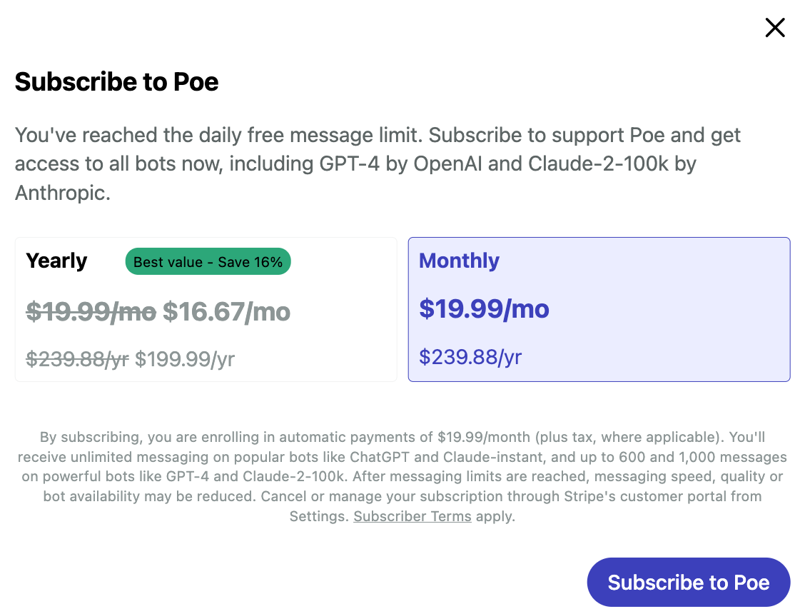805x614 pixels.
Task: Click the $239.88/yr Monthly plan total
Action: [470, 356]
